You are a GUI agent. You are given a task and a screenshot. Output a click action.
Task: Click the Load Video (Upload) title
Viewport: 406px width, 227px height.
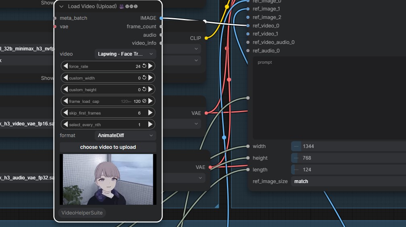92,6
